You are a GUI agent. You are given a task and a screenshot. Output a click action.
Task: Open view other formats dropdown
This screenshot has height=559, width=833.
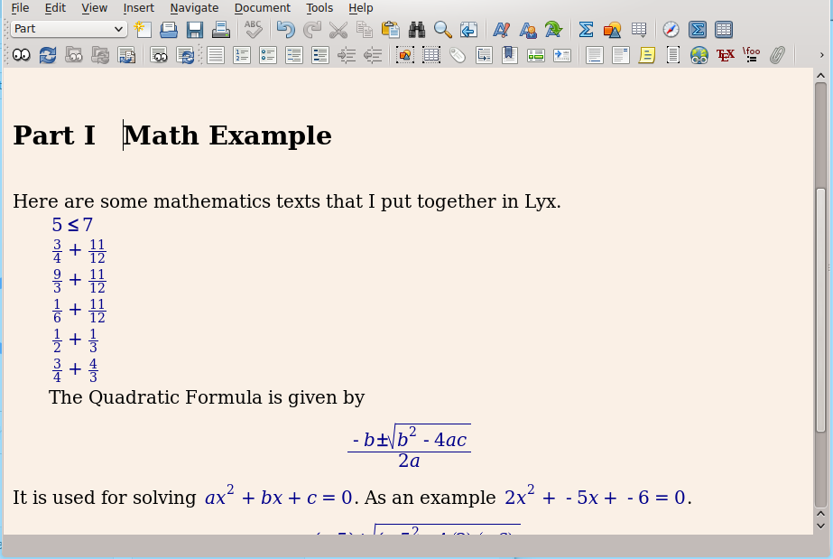click(x=158, y=55)
